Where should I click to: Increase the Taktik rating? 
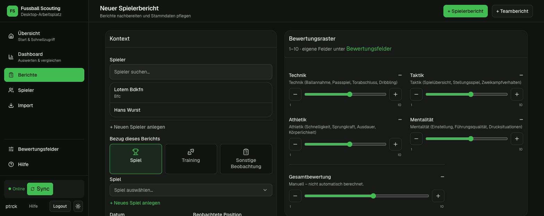(x=517, y=94)
